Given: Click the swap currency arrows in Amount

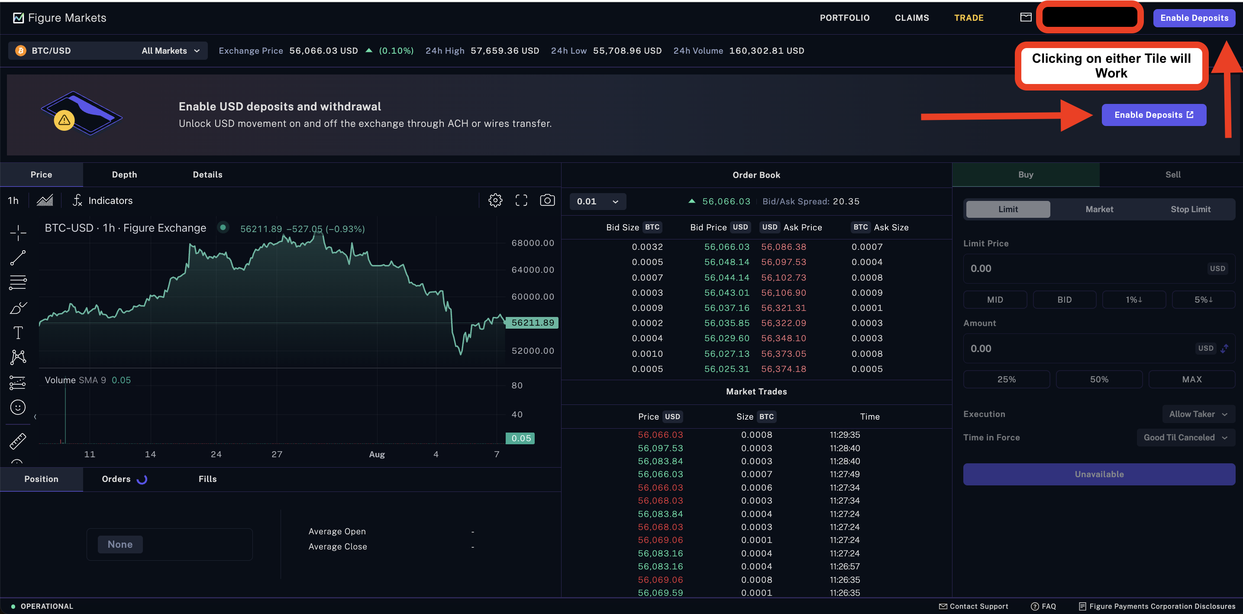Looking at the screenshot, I should [x=1225, y=348].
